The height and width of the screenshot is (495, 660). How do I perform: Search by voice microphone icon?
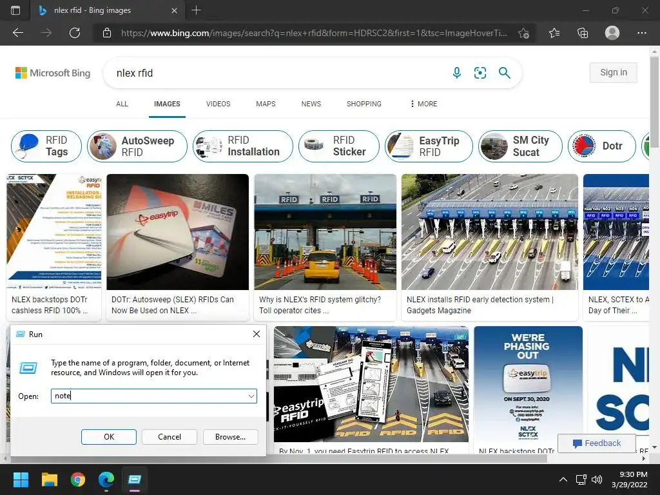point(457,73)
